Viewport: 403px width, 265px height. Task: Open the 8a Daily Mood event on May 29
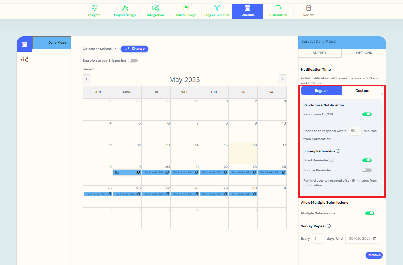214,194
